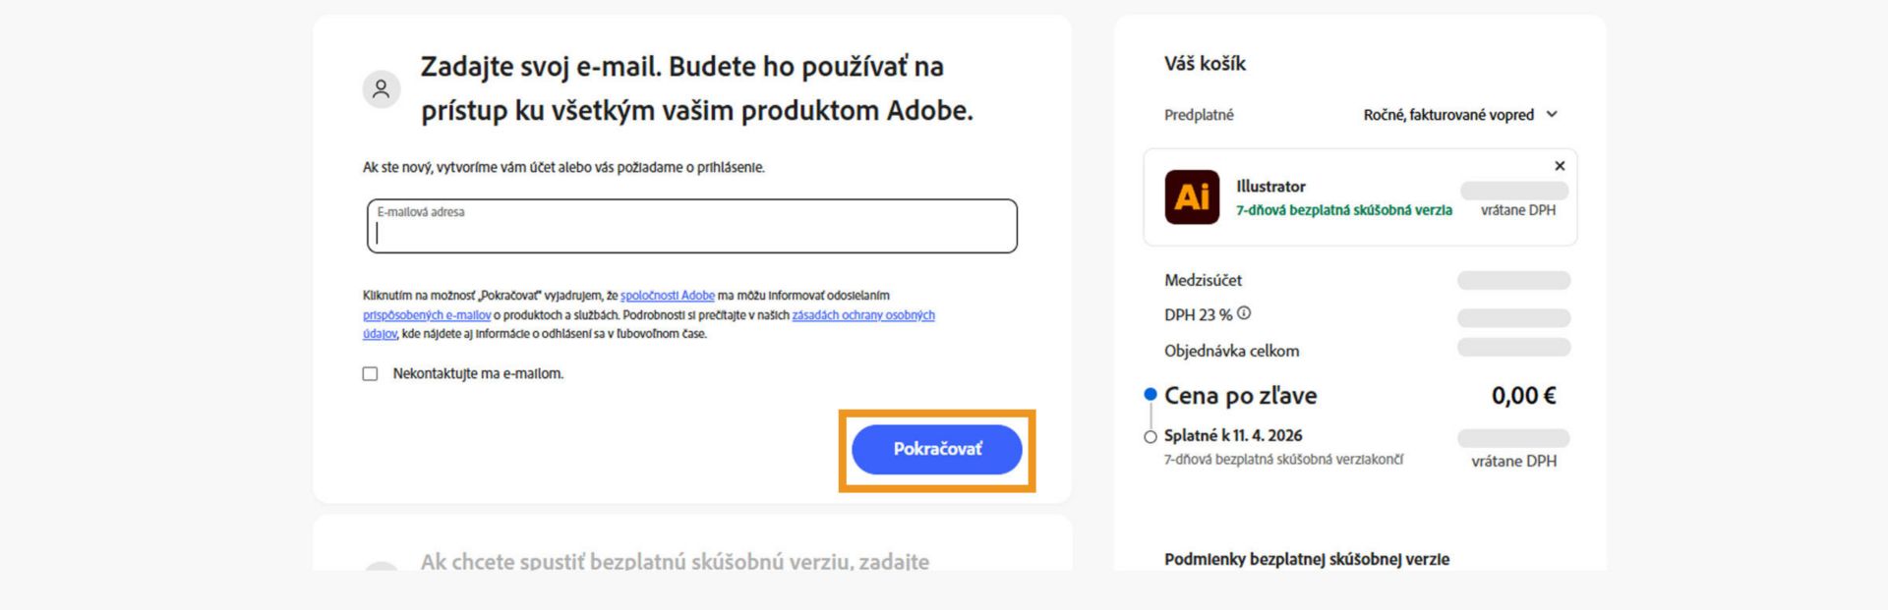Open the "prispôsobených e-mailov" link

tap(428, 315)
